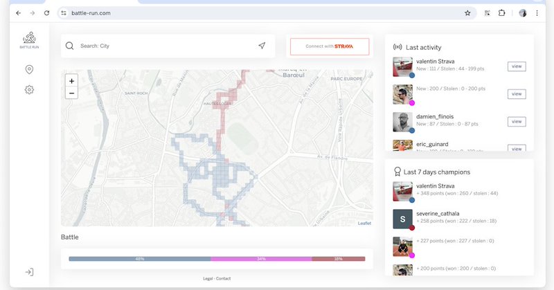Select eric_guinard name text
Viewport: 554px width, 290px height.
(x=432, y=144)
